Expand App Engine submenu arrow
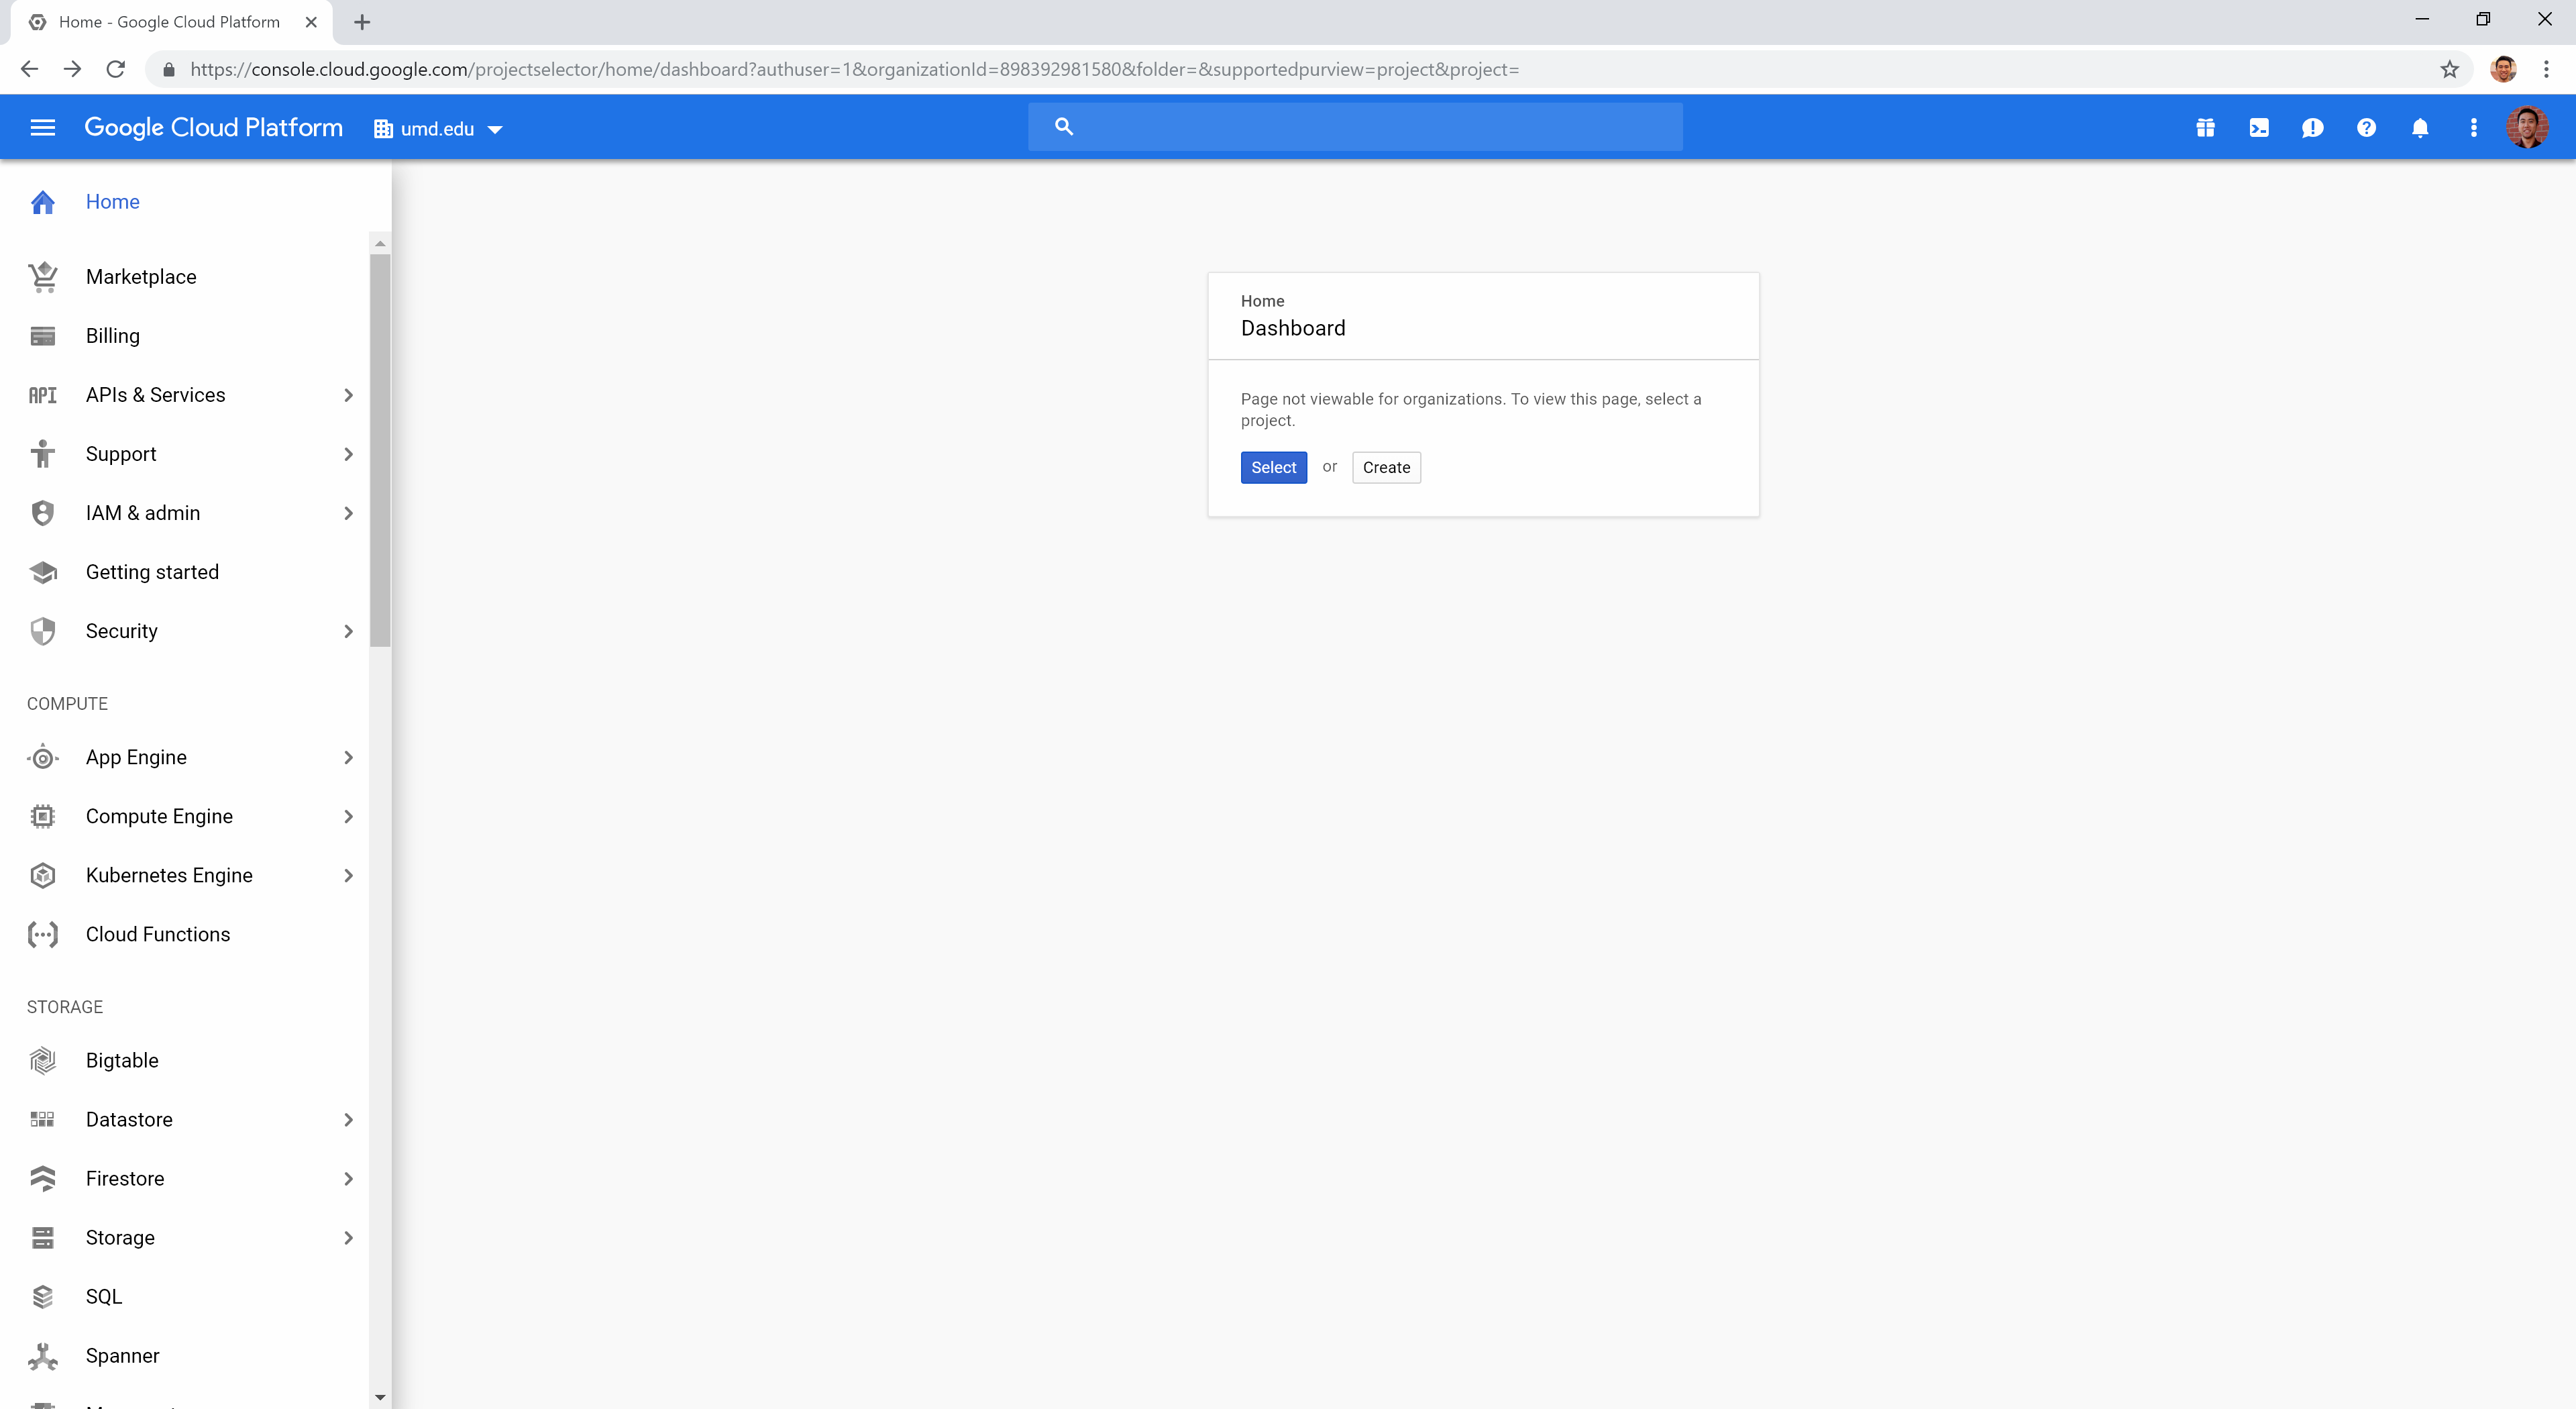2576x1409 pixels. [348, 757]
